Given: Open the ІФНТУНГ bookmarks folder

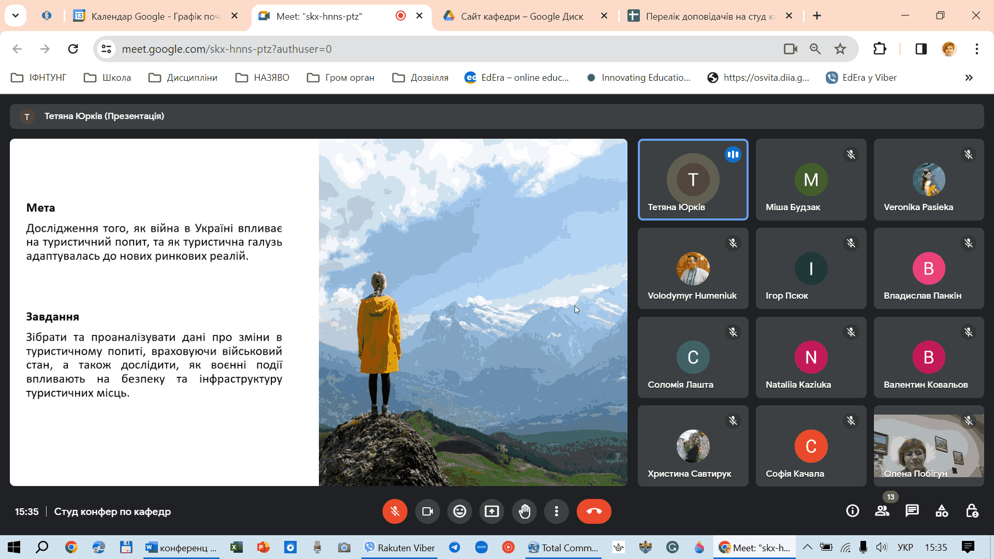Looking at the screenshot, I should [39, 78].
